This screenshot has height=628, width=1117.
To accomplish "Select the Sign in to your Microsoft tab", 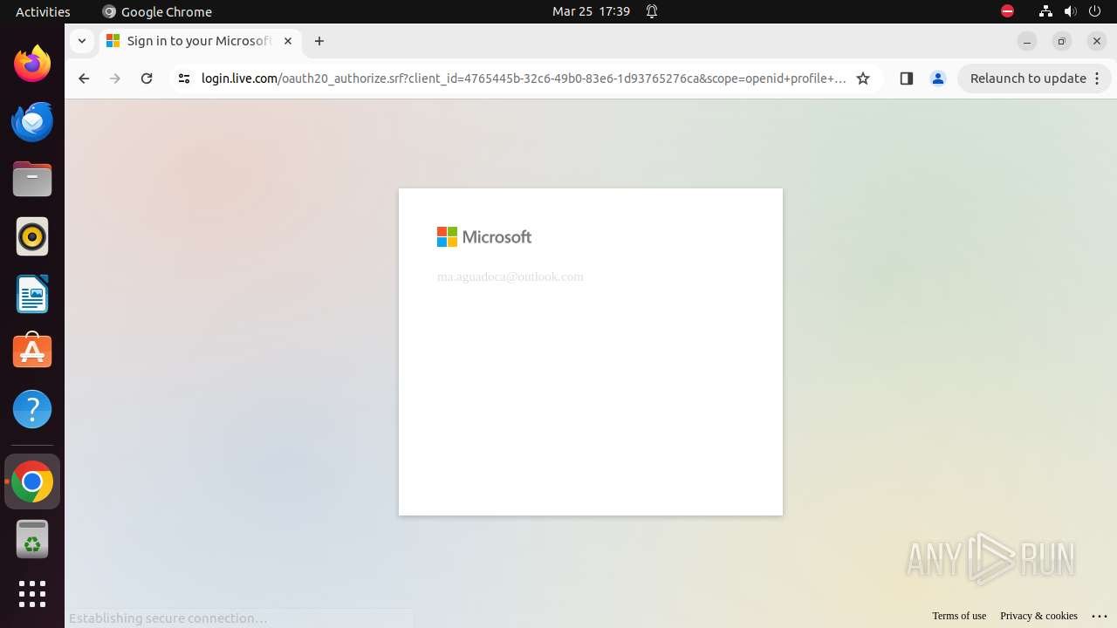I will click(x=201, y=41).
